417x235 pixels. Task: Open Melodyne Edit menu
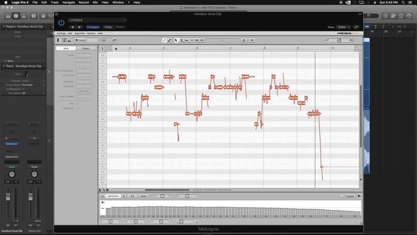point(70,33)
